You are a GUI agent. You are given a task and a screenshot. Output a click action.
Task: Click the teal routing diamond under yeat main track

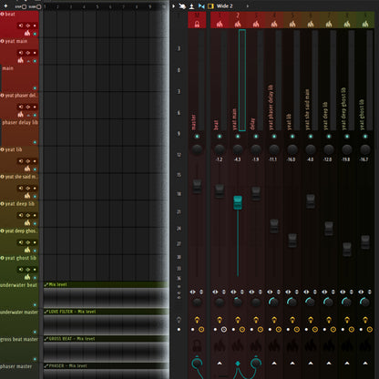coord(238,364)
